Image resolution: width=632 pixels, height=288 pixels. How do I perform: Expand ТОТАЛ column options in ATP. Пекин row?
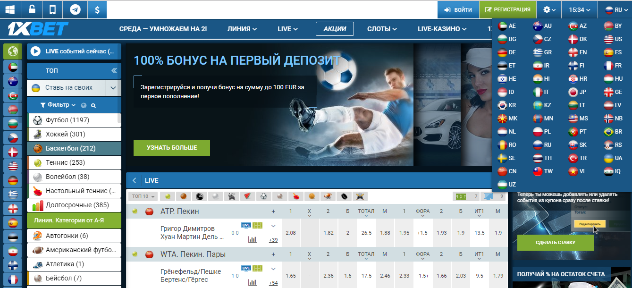[366, 217]
